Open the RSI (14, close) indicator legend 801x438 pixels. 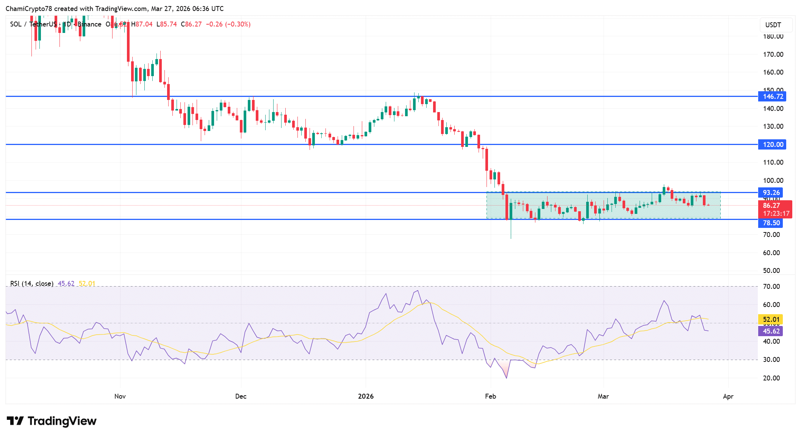coord(32,284)
